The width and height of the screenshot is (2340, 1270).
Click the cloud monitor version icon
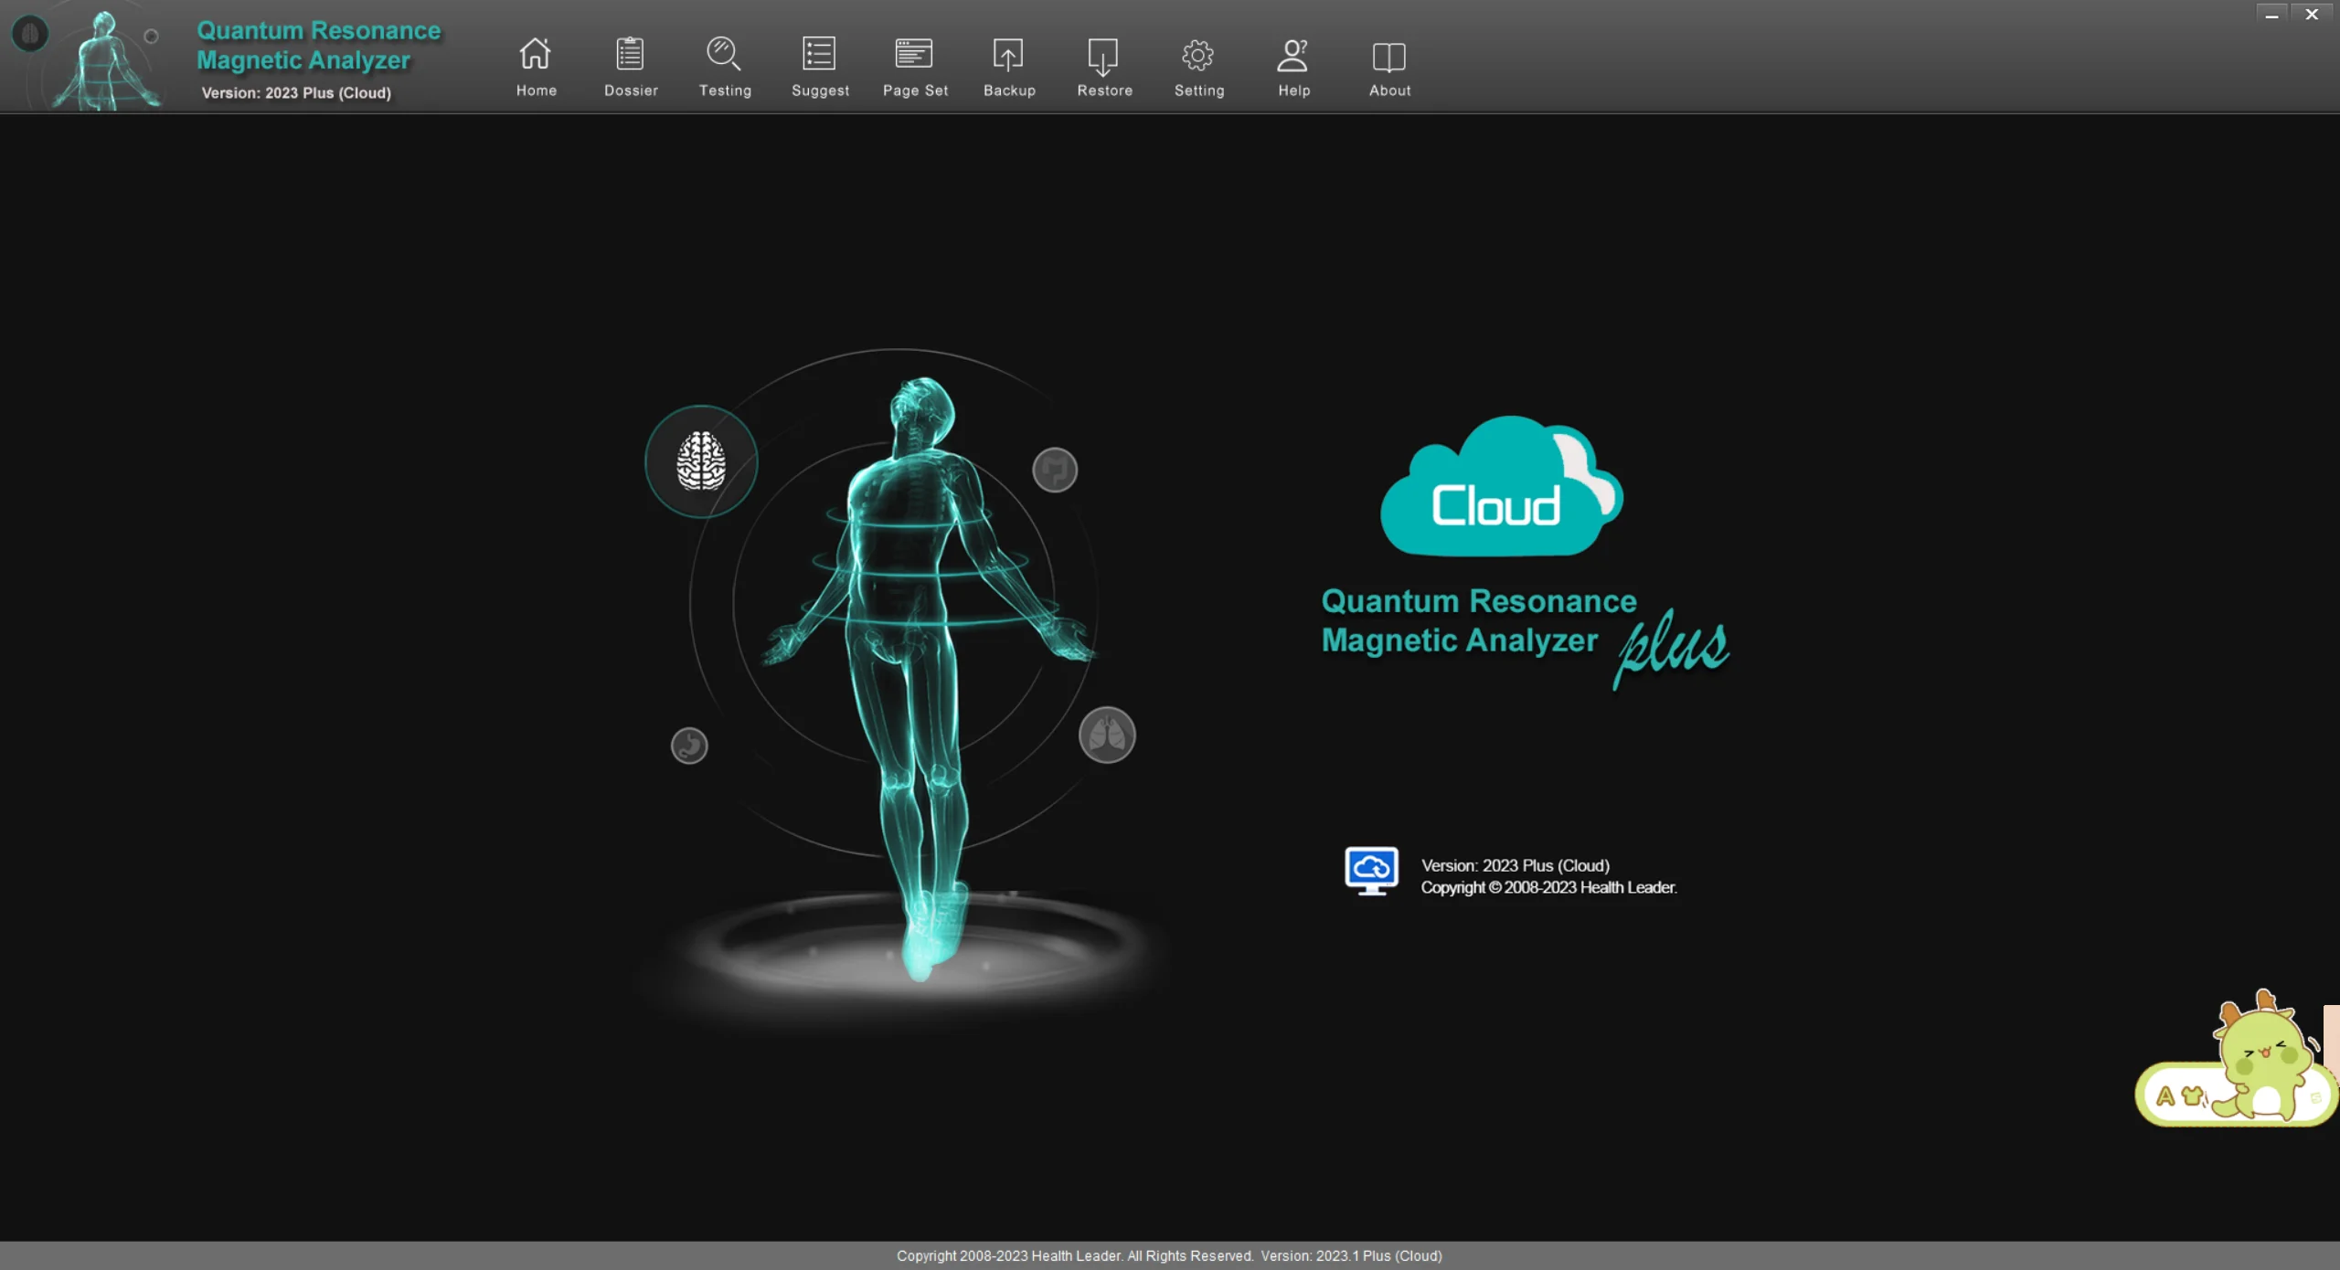[x=1371, y=871]
